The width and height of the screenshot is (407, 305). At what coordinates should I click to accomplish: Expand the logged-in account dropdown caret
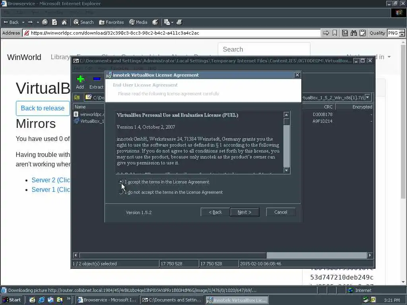(x=389, y=57)
